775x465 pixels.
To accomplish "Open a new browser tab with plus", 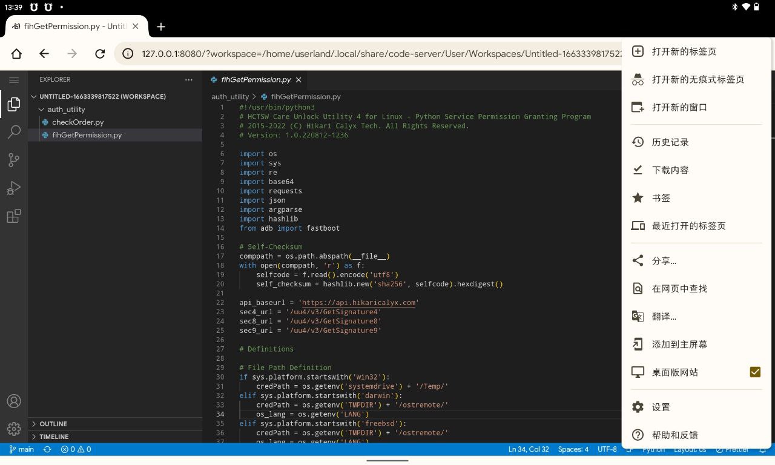I will 160,27.
